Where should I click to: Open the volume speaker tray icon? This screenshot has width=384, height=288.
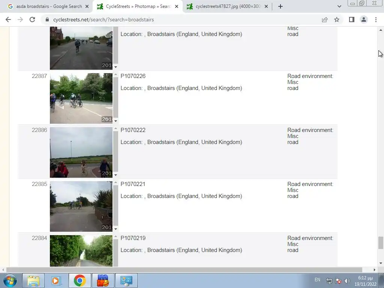click(347, 281)
